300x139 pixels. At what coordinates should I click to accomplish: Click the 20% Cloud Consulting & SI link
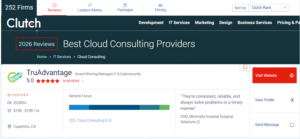[x=90, y=121]
